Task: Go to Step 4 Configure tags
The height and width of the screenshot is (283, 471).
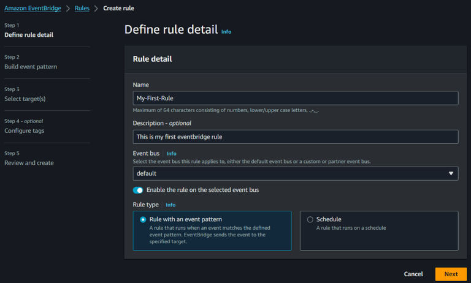Action: [25, 130]
